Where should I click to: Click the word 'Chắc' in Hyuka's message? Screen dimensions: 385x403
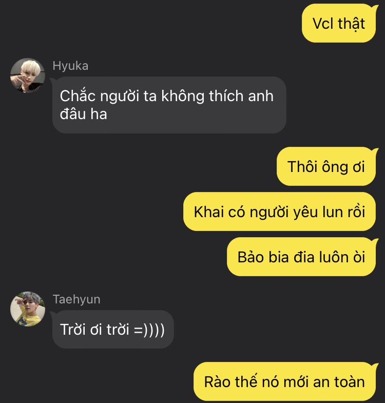pos(78,95)
